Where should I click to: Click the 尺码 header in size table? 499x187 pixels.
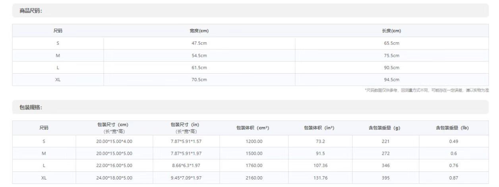click(x=58, y=31)
